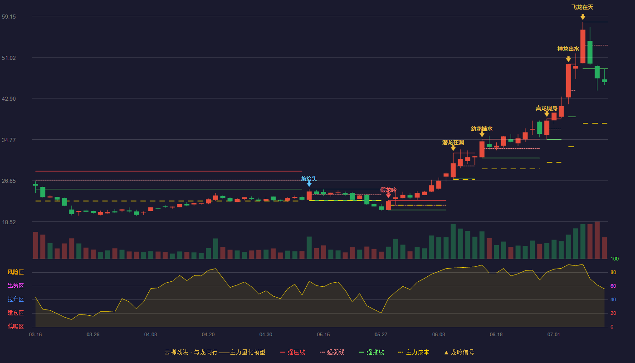The width and height of the screenshot is (635, 363).
Task: Click the blue 龙抬头 signal arrow
Action: click(309, 184)
